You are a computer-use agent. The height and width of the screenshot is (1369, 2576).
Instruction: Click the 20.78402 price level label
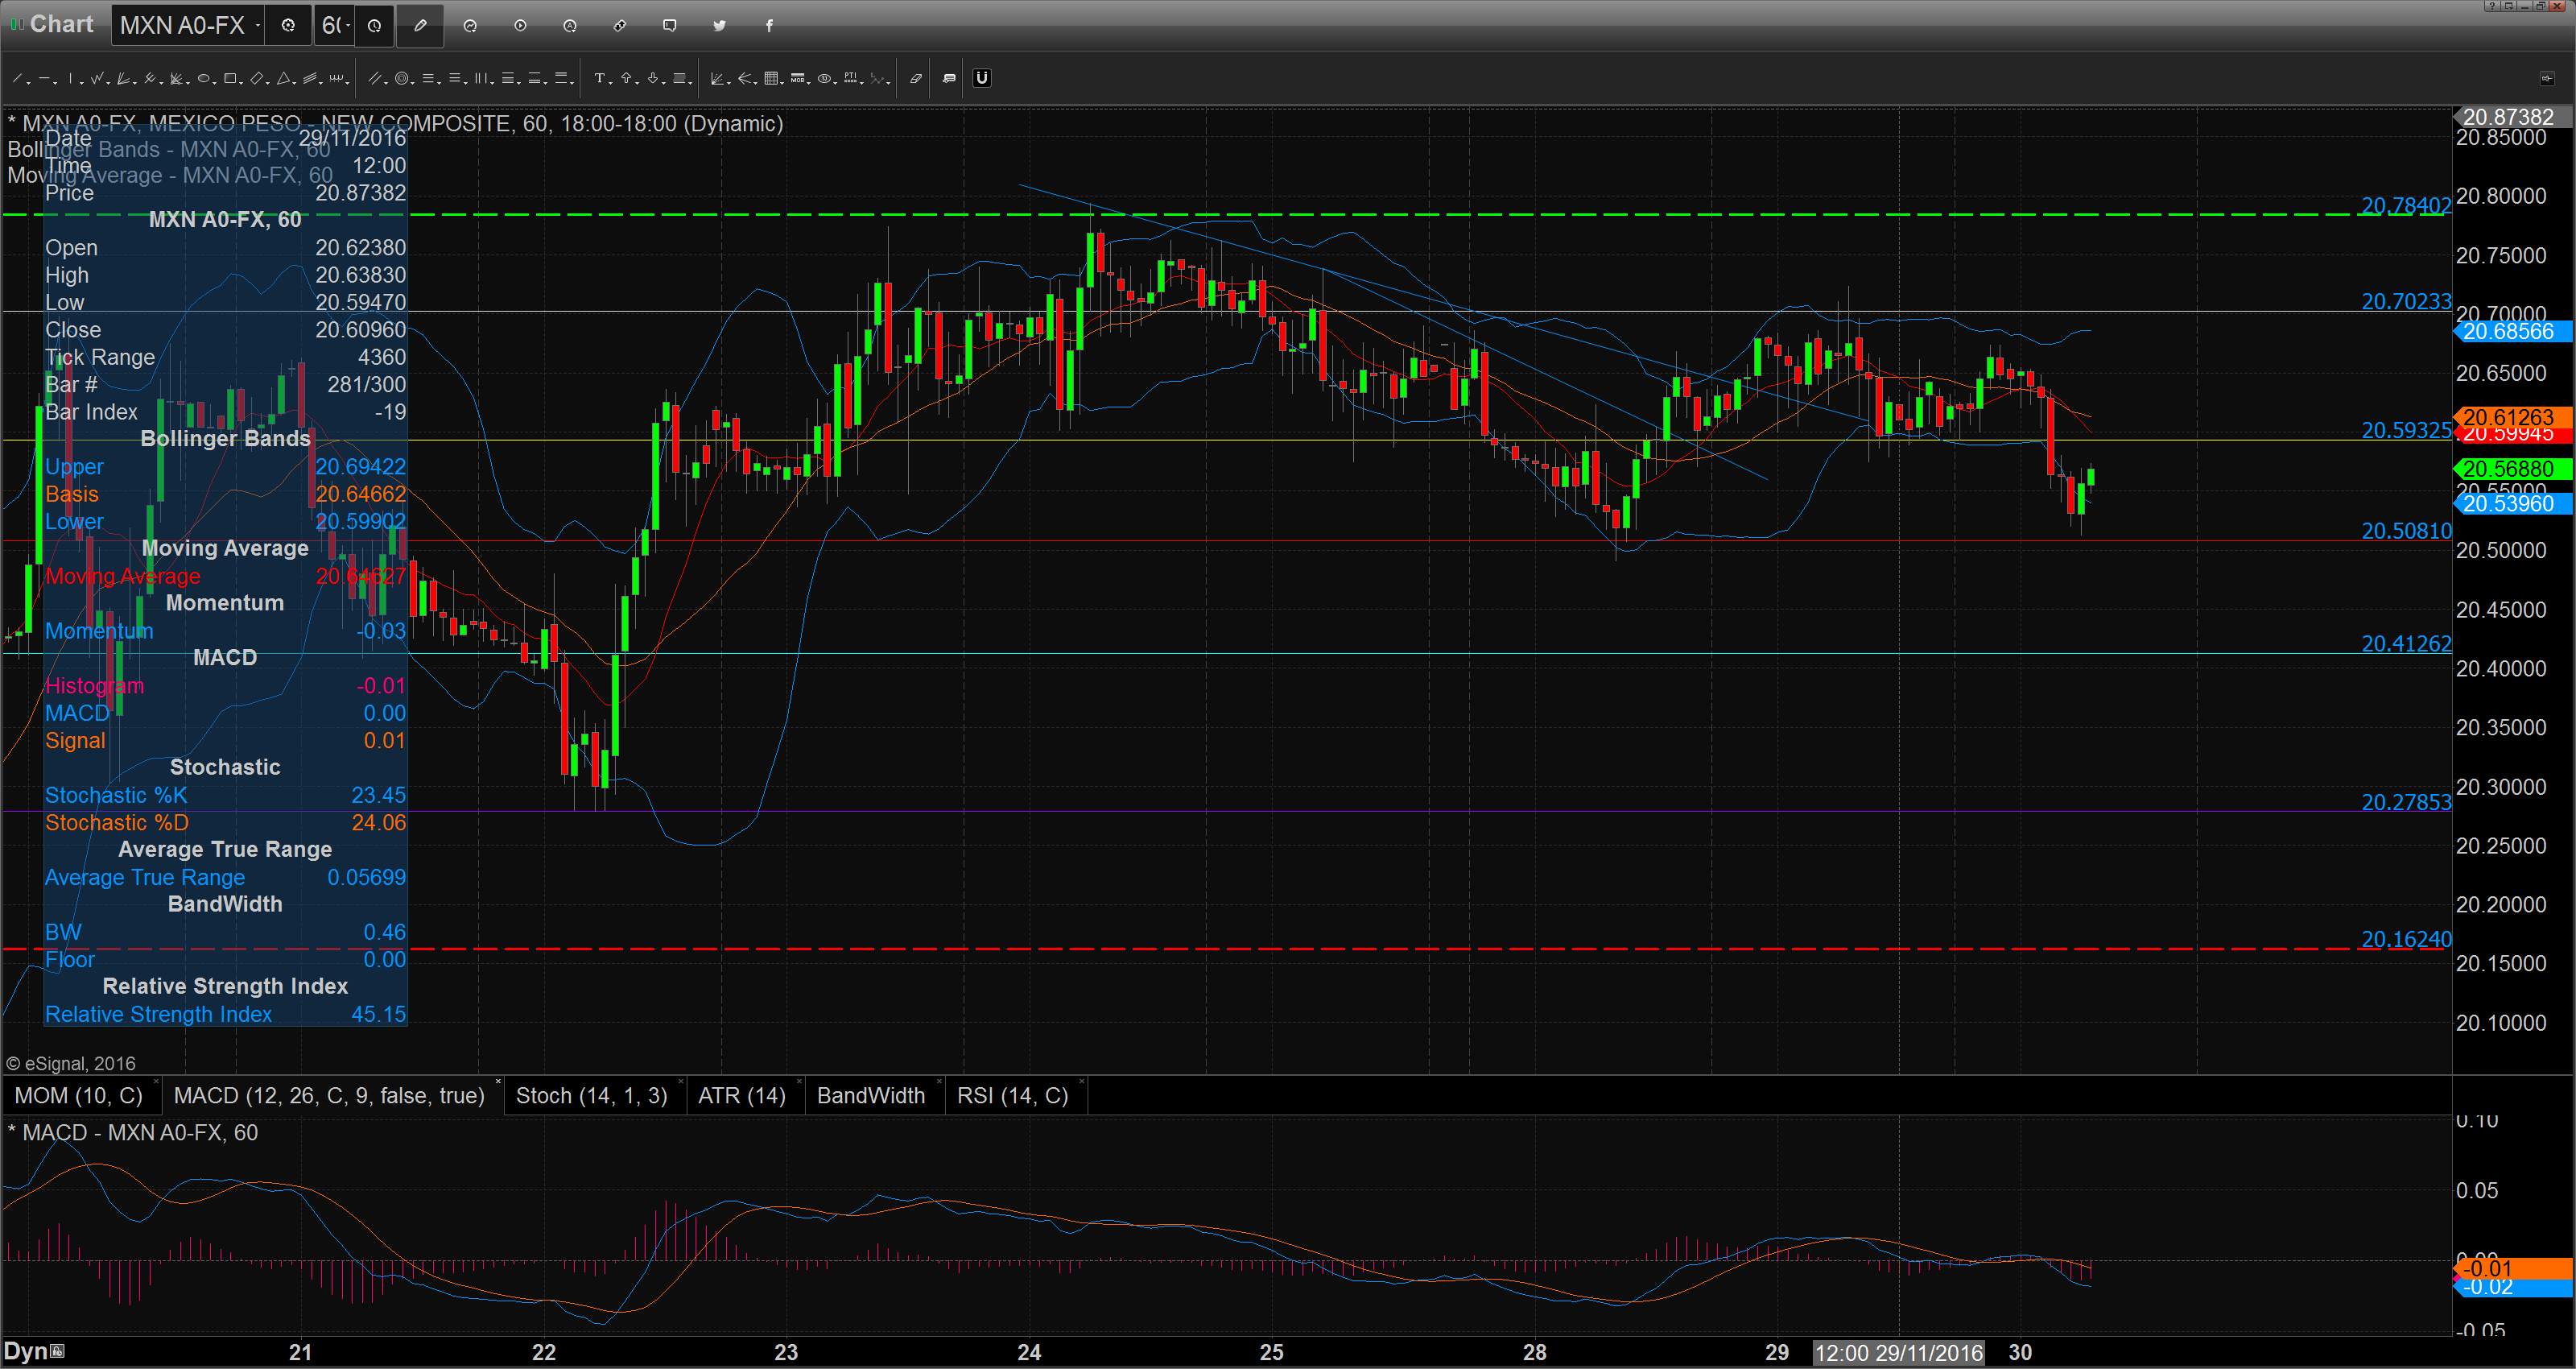[2406, 206]
